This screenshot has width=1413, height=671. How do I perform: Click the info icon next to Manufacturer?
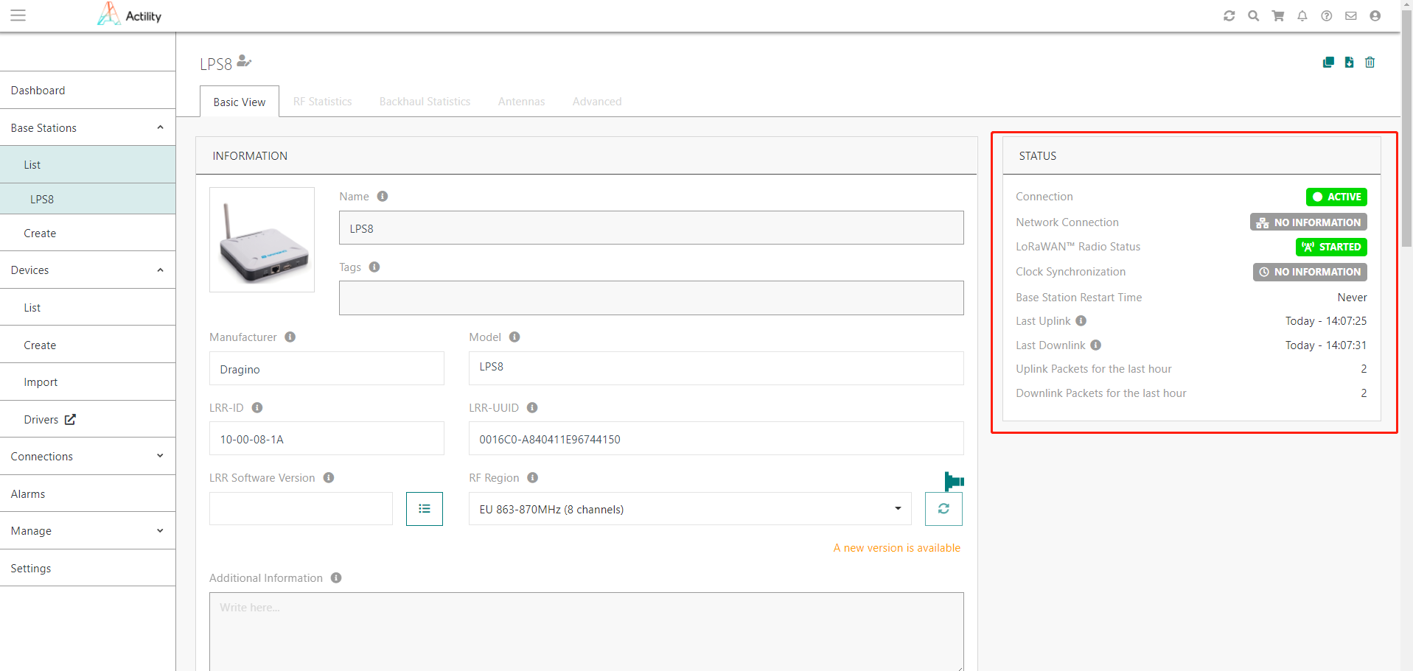point(290,337)
